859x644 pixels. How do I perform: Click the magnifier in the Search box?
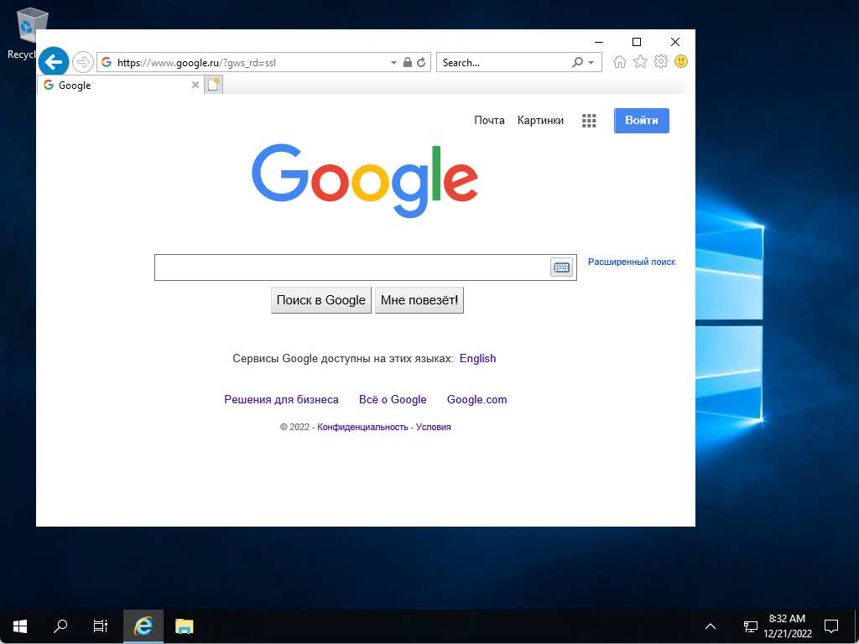point(577,61)
